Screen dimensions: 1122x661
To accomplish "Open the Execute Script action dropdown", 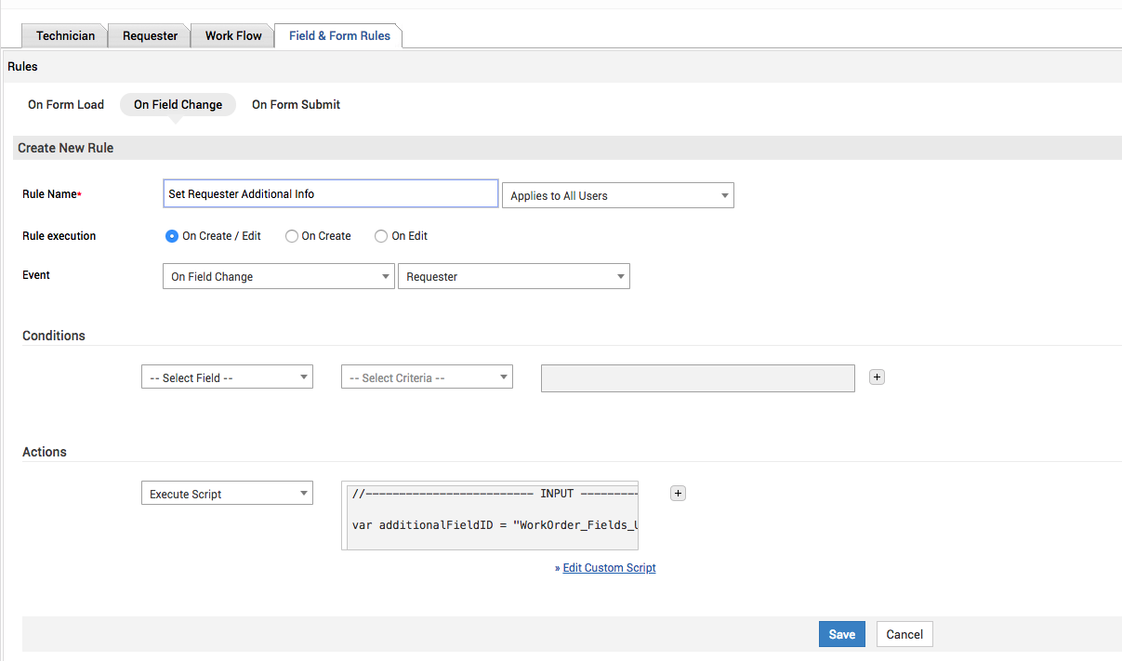I will [227, 494].
